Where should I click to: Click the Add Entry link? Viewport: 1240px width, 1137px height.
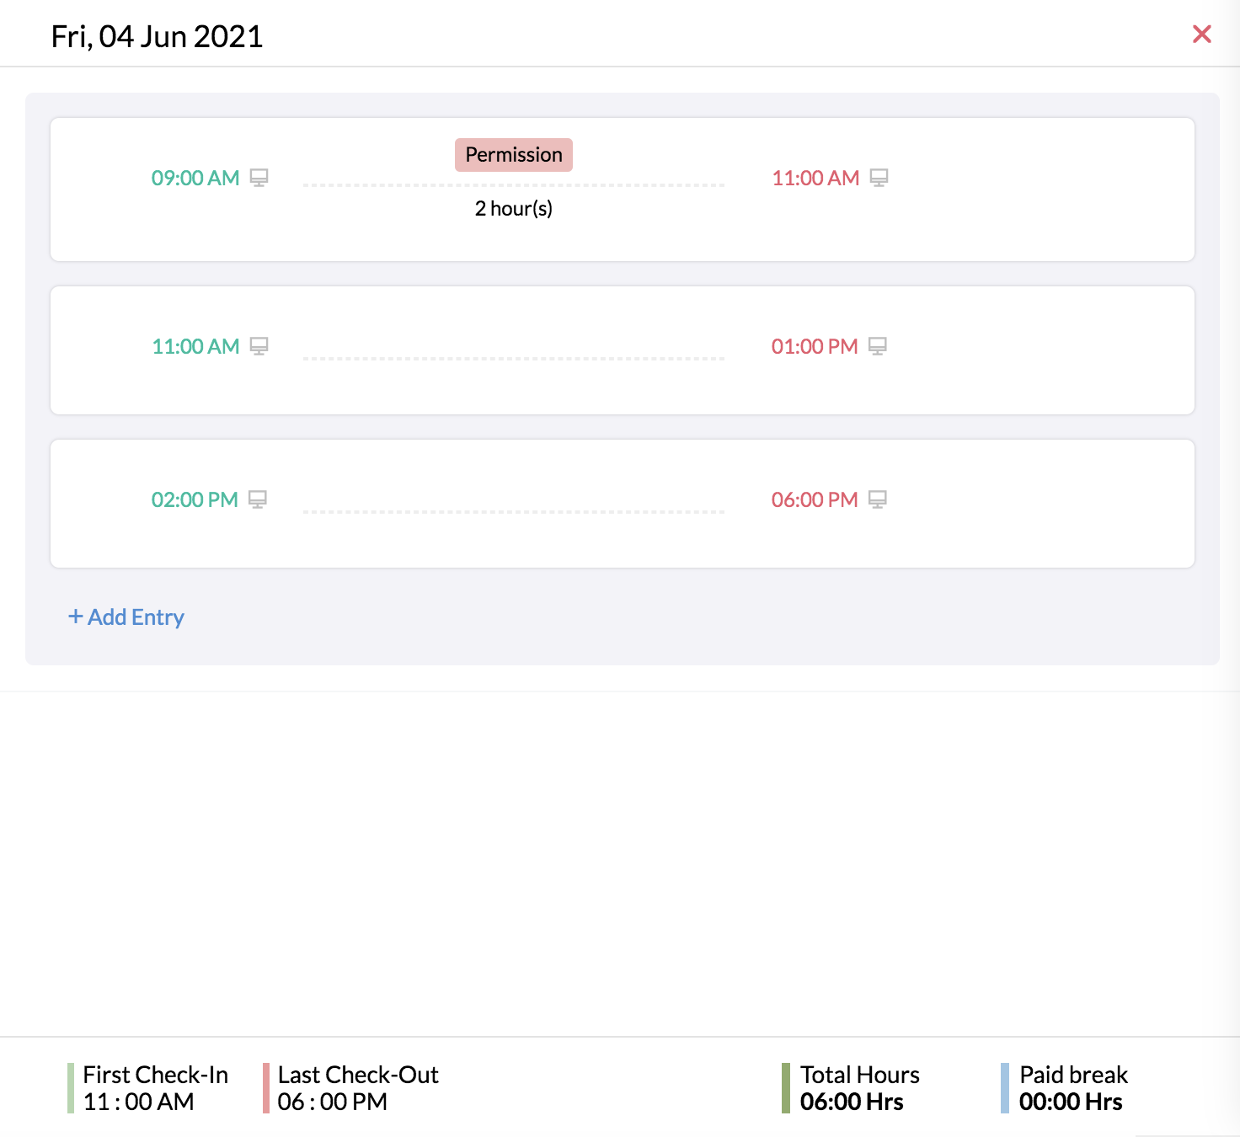[x=126, y=617]
